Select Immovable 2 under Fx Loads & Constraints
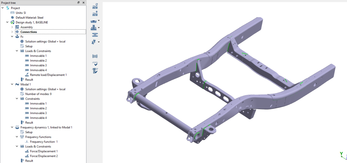 pyautogui.click(x=38, y=61)
